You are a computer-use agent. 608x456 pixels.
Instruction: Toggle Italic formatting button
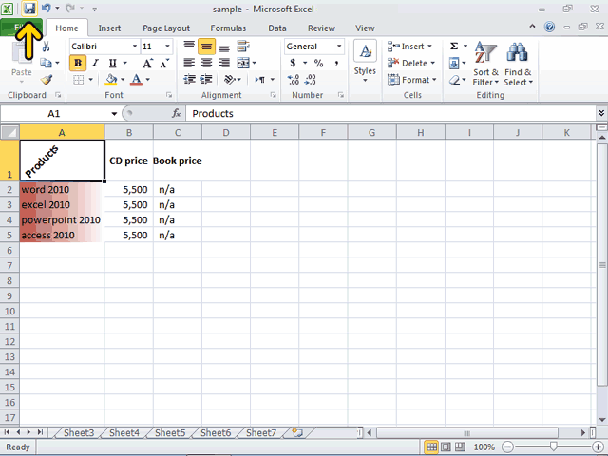point(95,63)
